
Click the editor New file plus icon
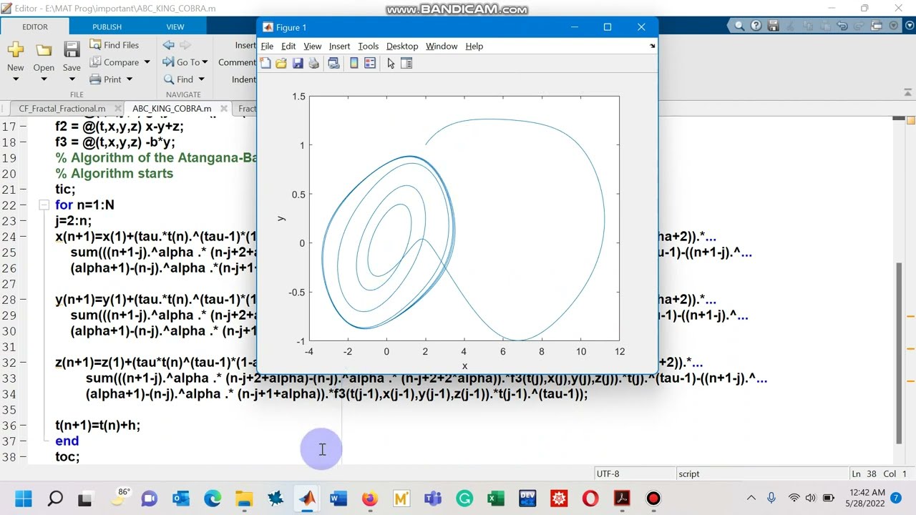pyautogui.click(x=15, y=49)
